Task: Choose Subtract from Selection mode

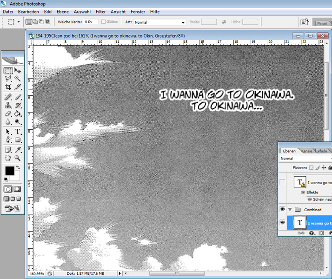Action: (x=41, y=22)
